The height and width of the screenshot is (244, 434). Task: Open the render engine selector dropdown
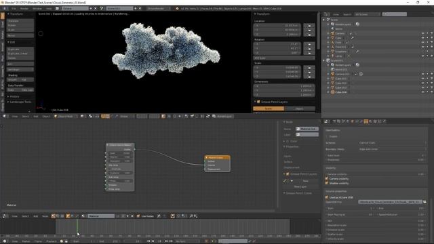click(x=159, y=9)
